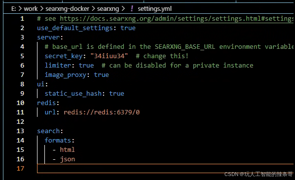Select the searxng folder breadcrumb
This screenshot has height=180, width=295.
click(x=108, y=9)
